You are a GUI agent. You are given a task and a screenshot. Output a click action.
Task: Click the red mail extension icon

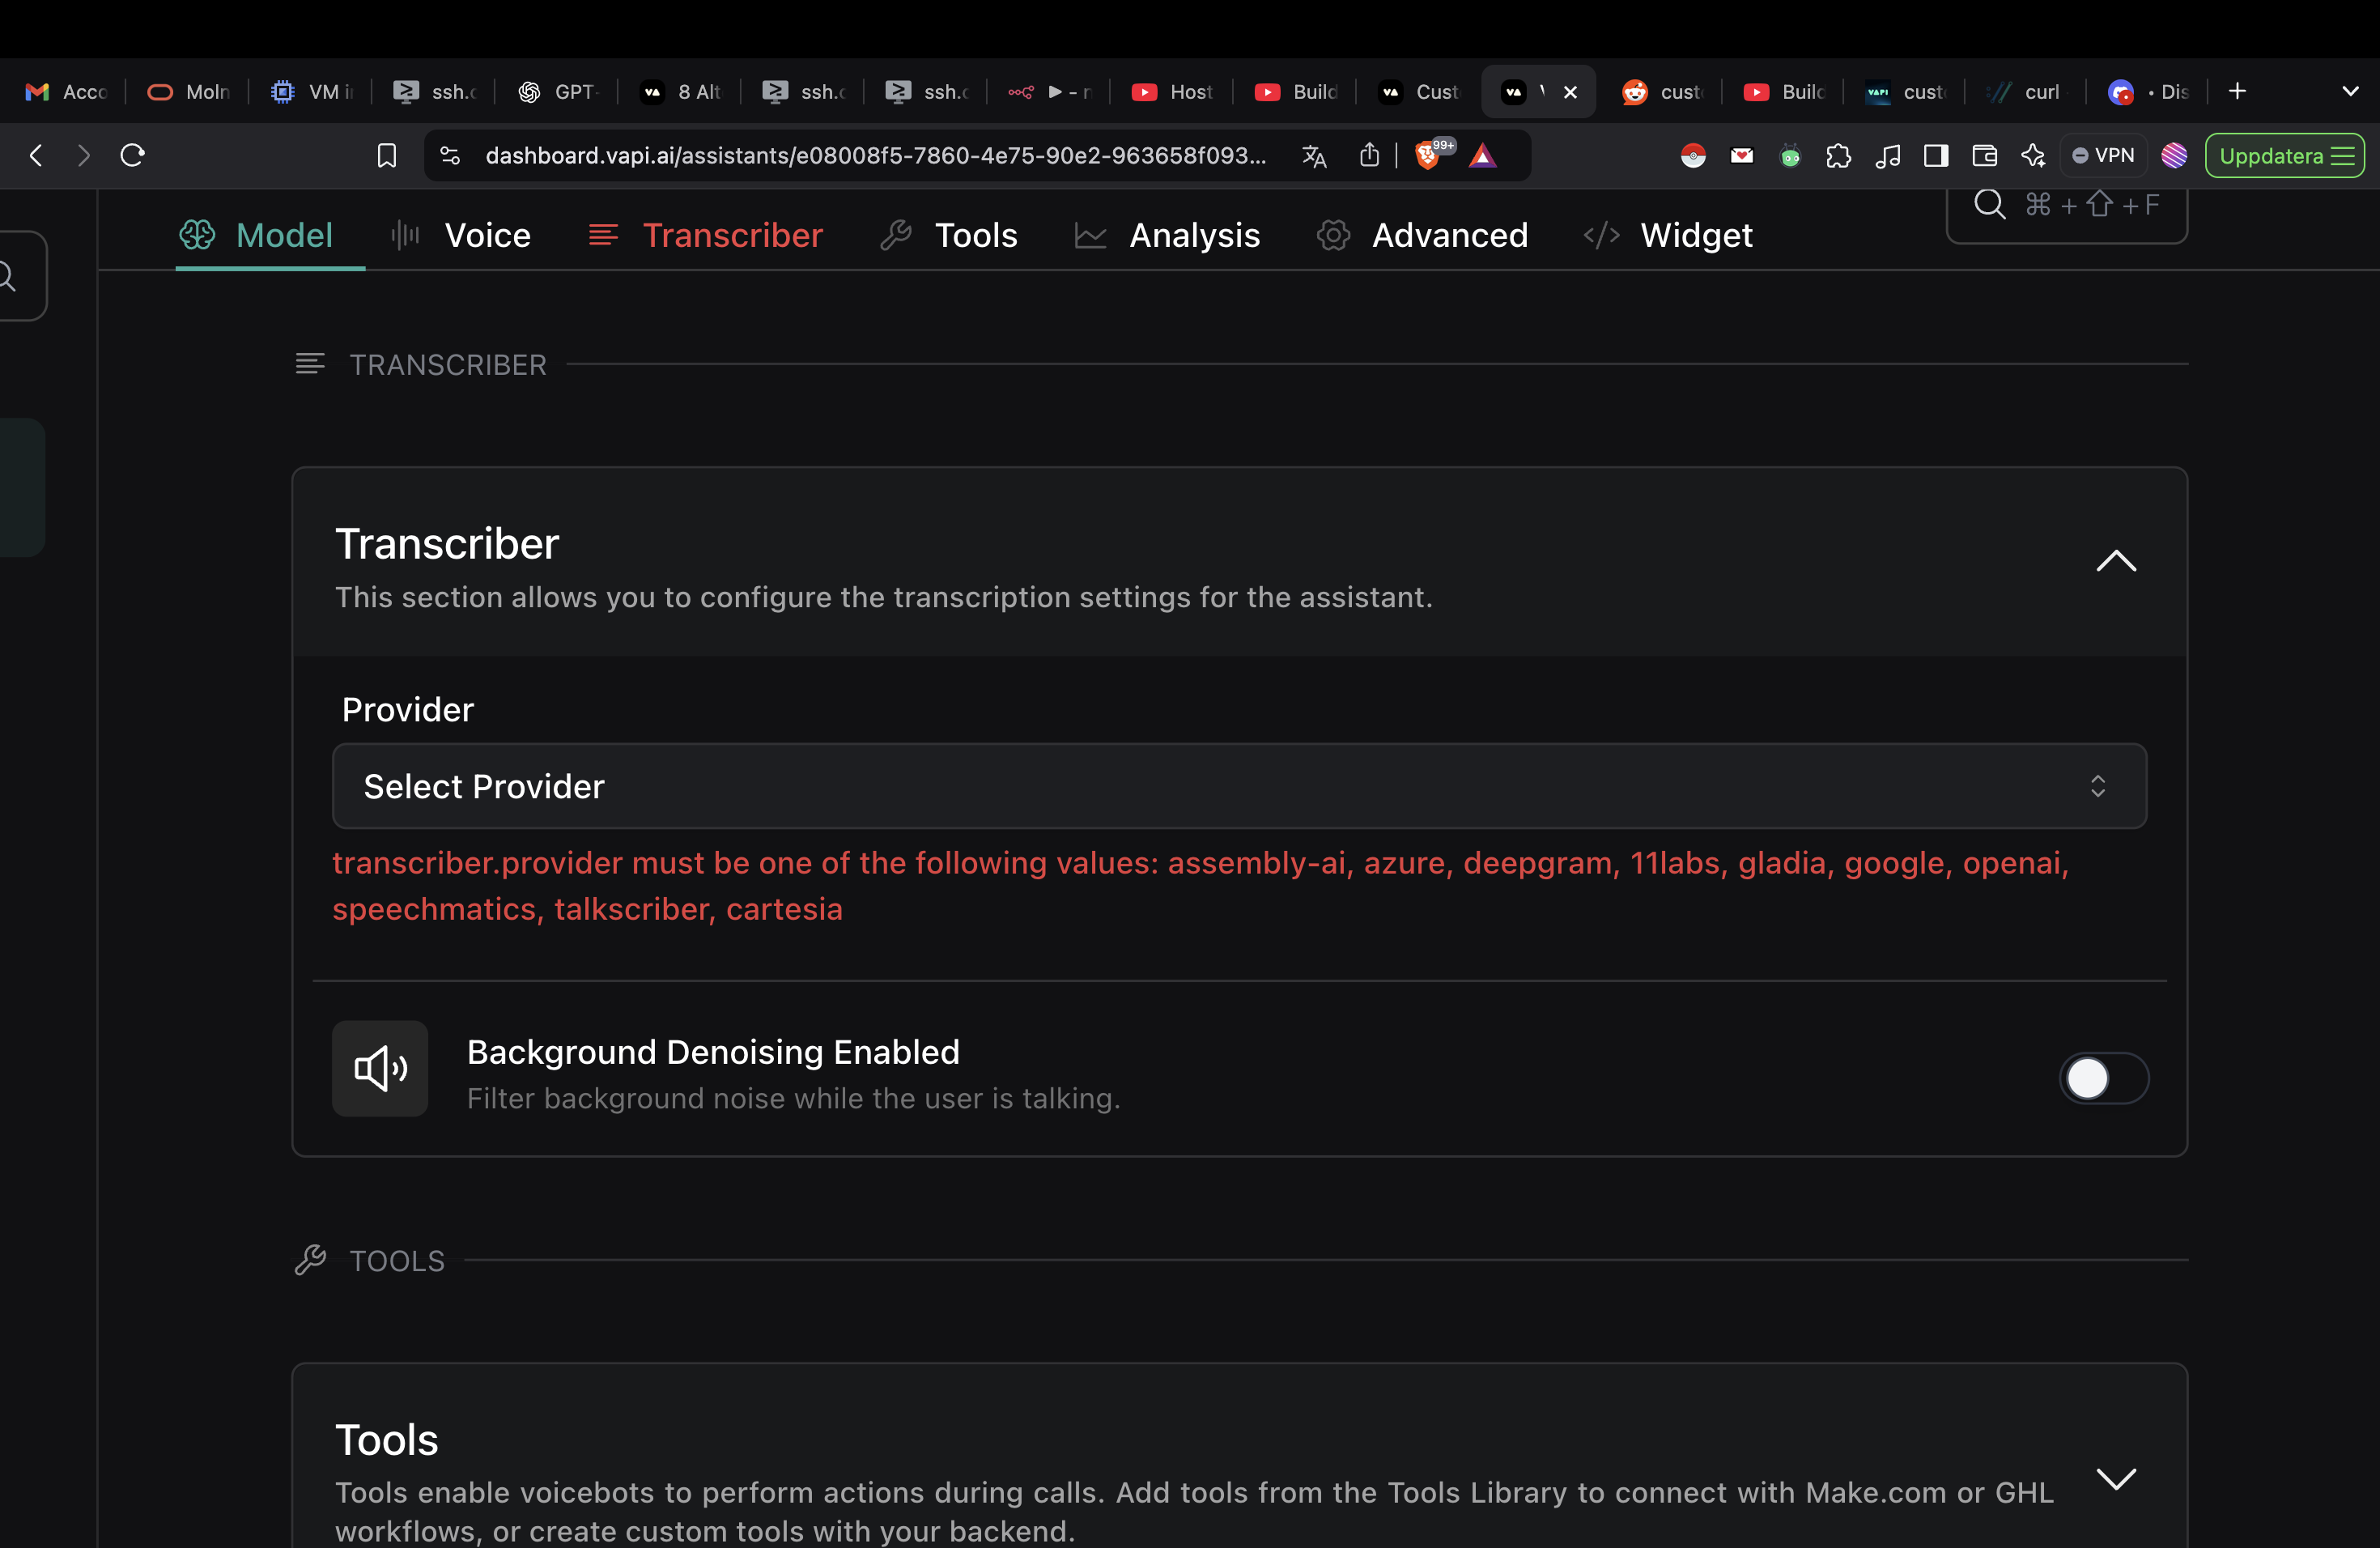coord(1742,155)
